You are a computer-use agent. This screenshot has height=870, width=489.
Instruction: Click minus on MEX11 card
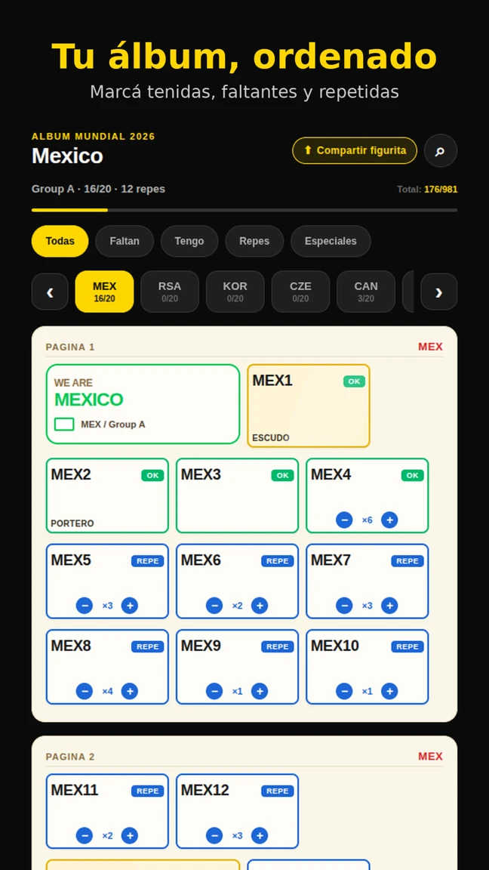pos(85,835)
